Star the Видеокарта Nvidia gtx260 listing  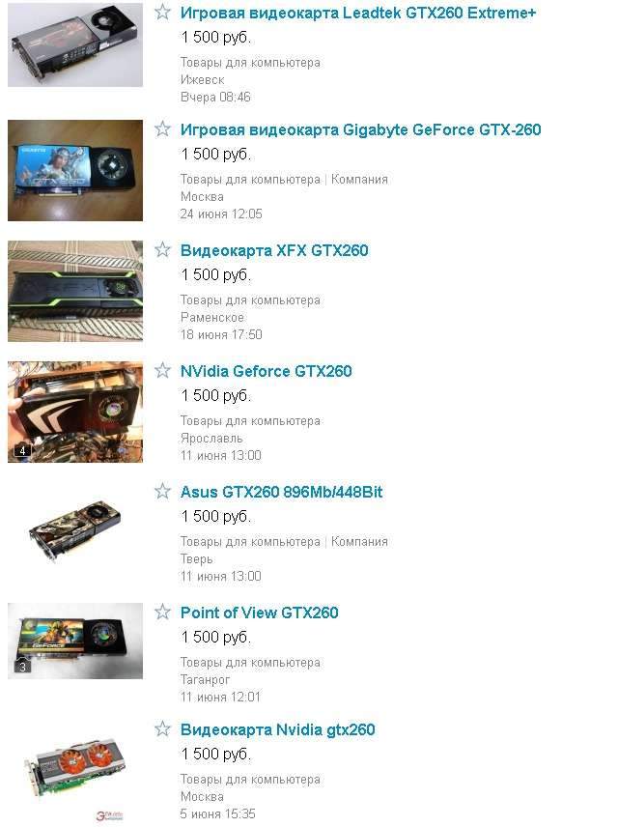(162, 728)
